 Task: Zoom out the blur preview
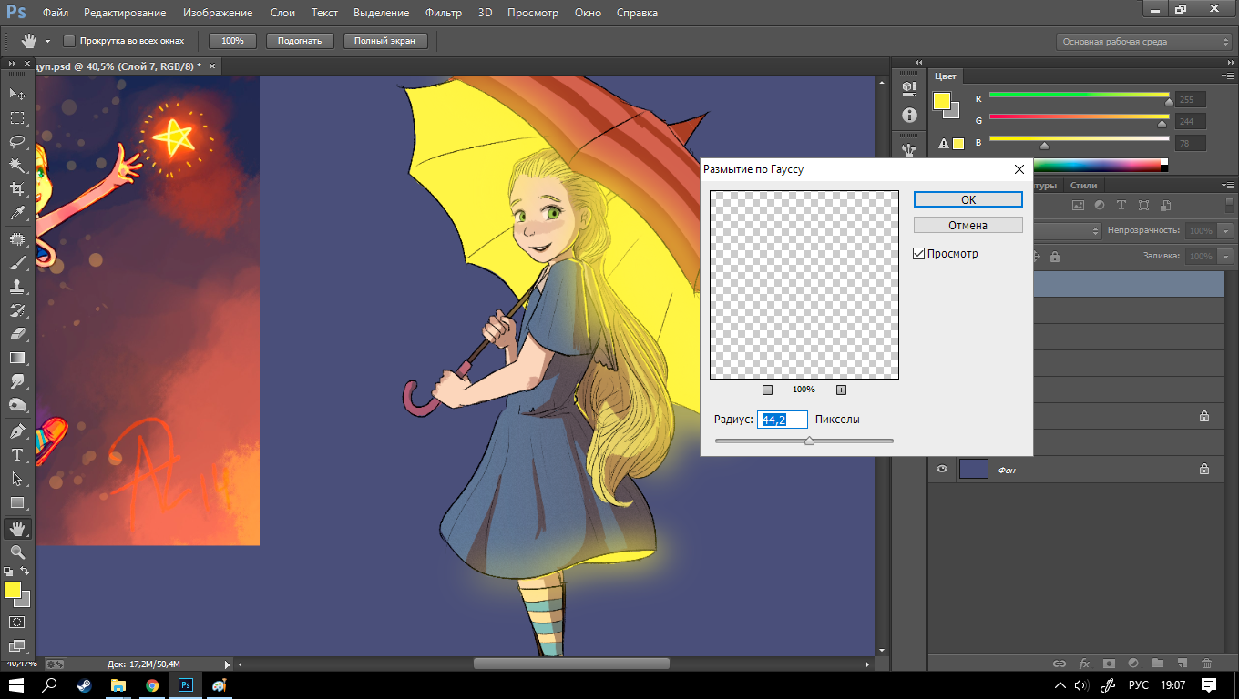point(767,390)
